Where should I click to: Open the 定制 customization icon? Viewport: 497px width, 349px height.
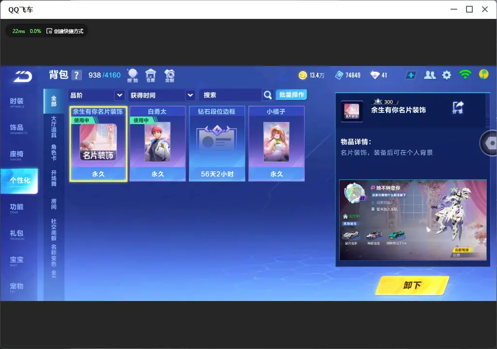[170, 76]
